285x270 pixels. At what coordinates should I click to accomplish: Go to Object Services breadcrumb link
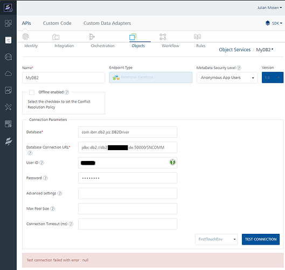click(x=234, y=50)
